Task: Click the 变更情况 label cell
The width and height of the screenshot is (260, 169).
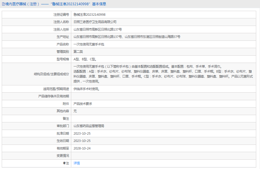Action: pyautogui.click(x=36, y=156)
